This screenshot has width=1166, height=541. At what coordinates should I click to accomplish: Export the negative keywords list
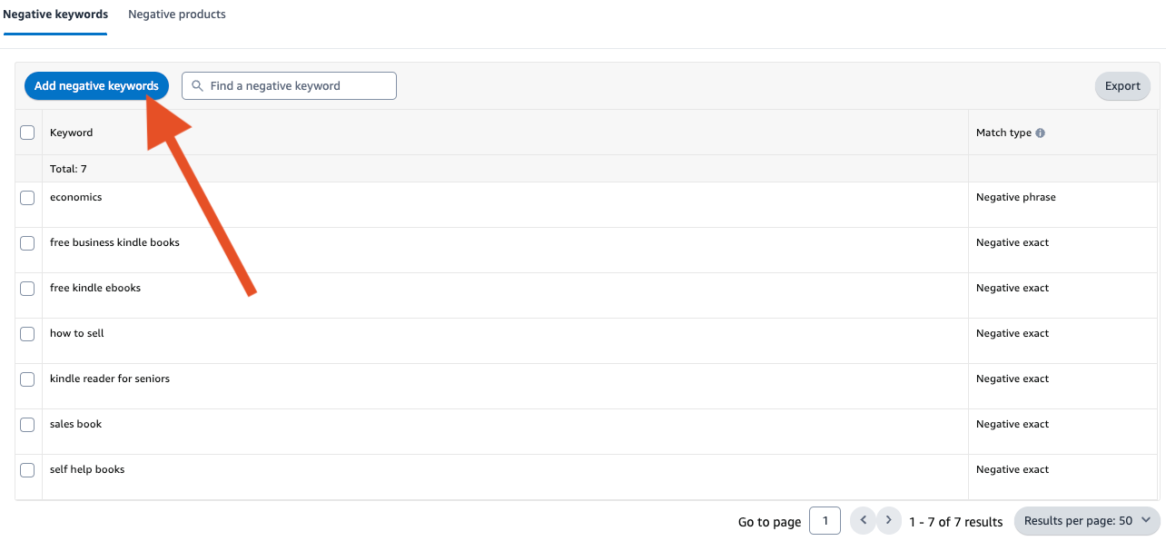(1122, 86)
